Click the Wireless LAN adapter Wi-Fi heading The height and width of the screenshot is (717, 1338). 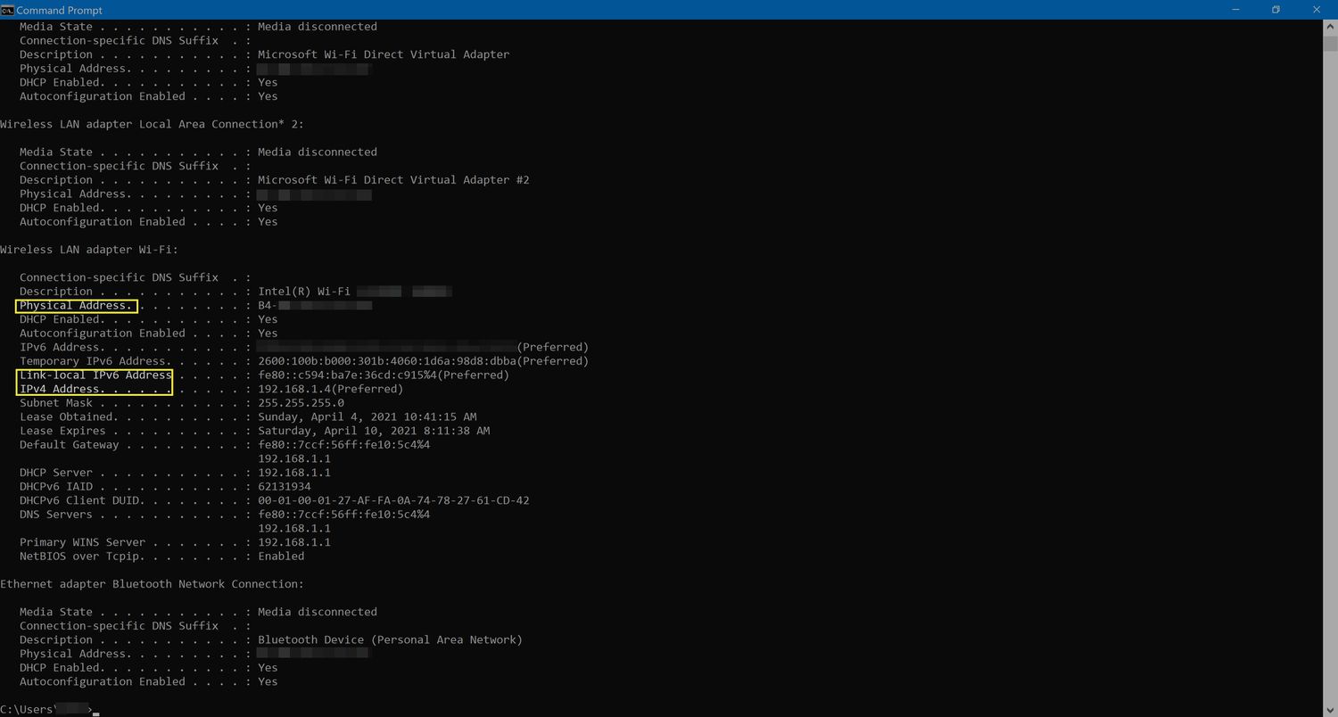coord(87,249)
